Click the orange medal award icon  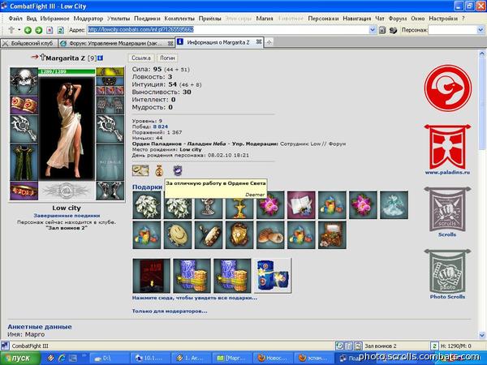tap(159, 170)
